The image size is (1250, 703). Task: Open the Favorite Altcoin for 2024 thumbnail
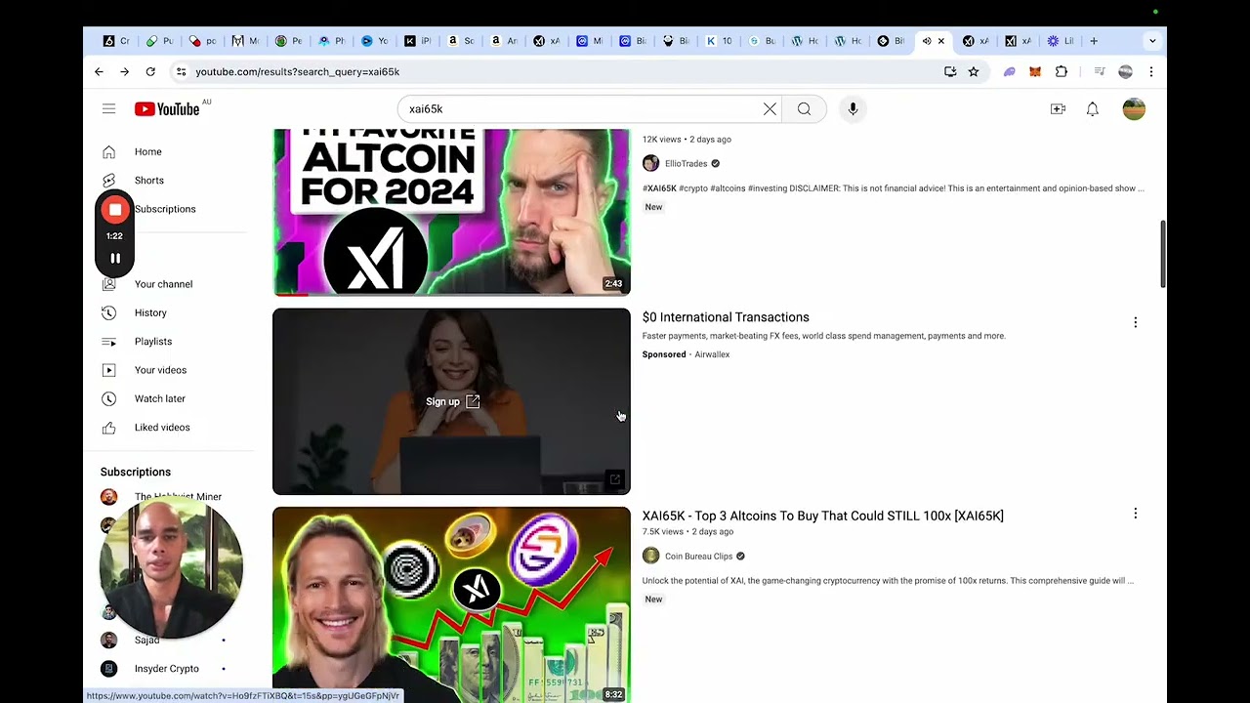click(x=451, y=211)
